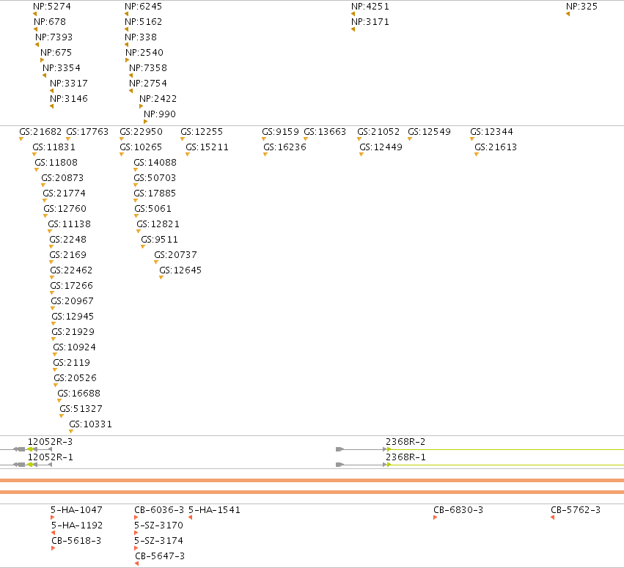This screenshot has height=568, width=624.
Task: Click the GS:12645 label
Action: [180, 270]
